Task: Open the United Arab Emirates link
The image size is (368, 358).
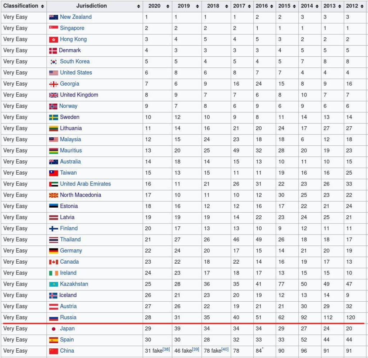Action: 85,184
